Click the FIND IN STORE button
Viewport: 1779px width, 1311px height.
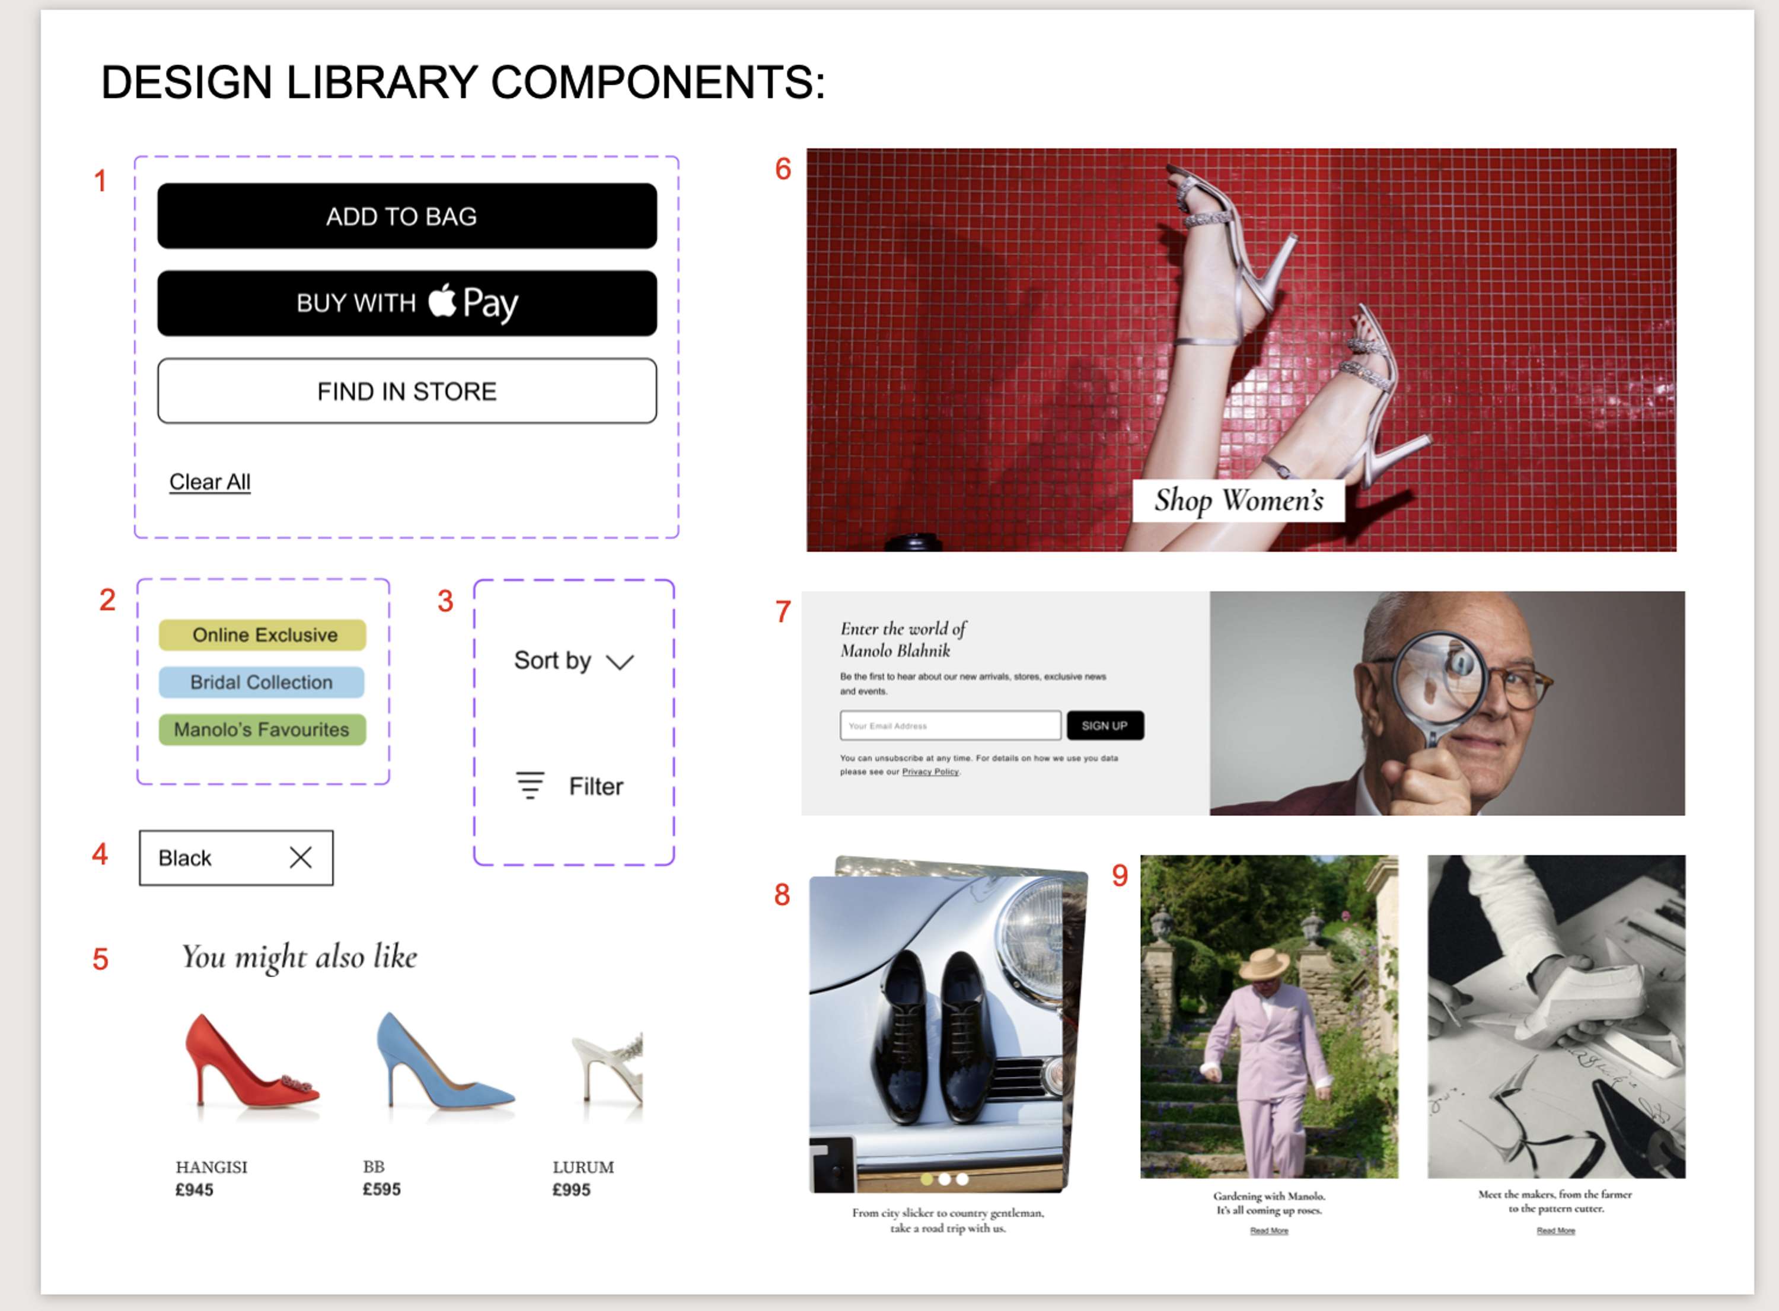tap(407, 390)
